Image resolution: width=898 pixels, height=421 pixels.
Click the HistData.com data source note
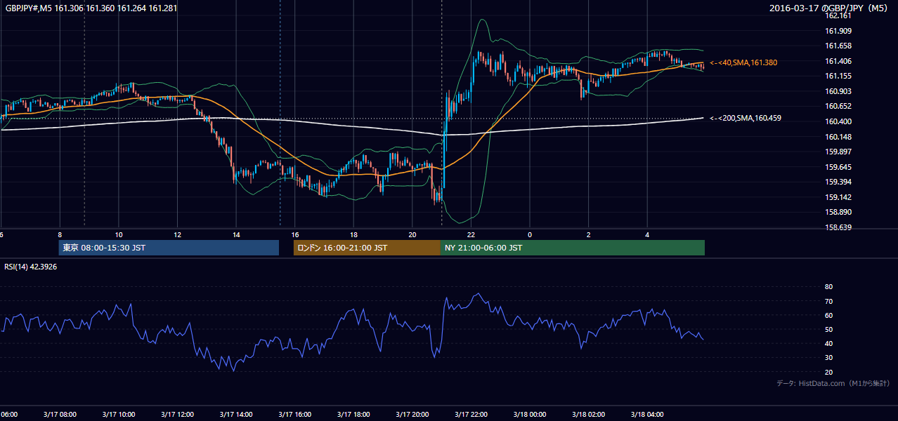[833, 383]
